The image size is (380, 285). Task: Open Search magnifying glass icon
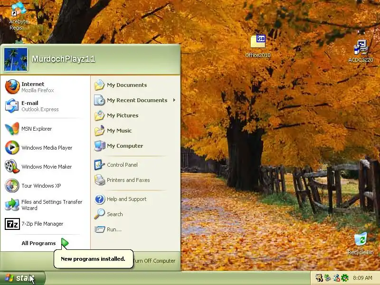click(99, 214)
